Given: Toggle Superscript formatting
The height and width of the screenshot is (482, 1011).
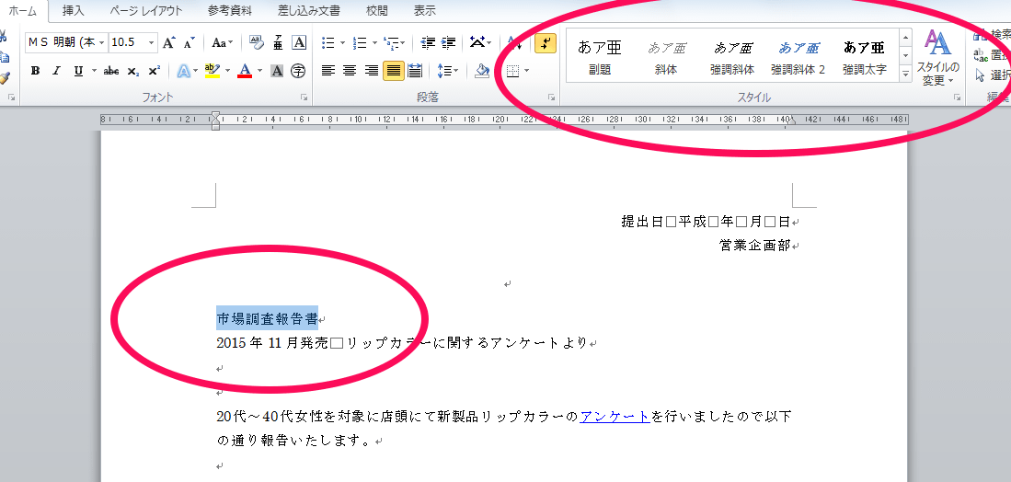Looking at the screenshot, I should click(x=155, y=71).
